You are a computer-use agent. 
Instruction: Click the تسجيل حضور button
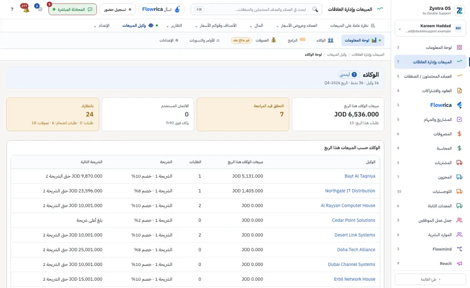point(117,9)
